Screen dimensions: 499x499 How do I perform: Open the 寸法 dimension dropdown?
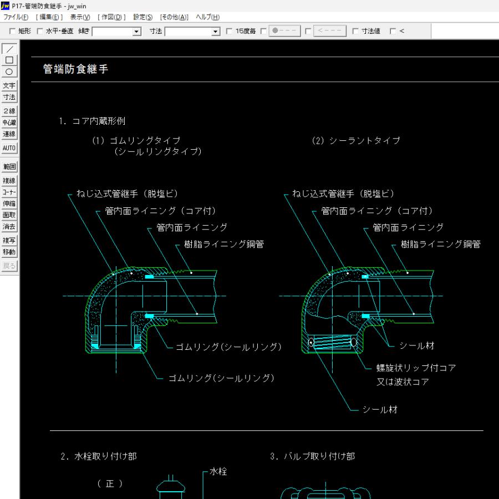[216, 32]
